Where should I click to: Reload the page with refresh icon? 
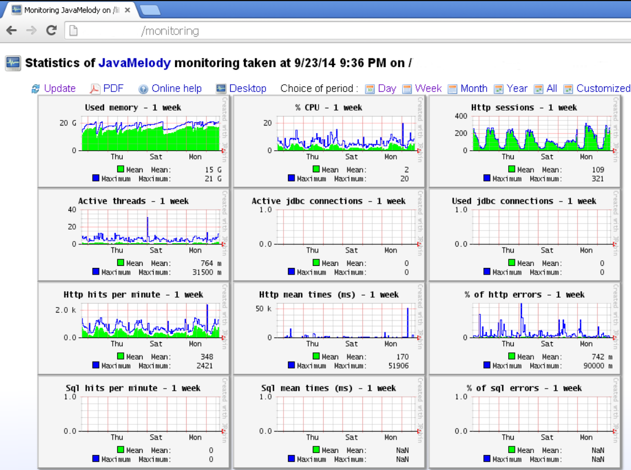coord(52,30)
